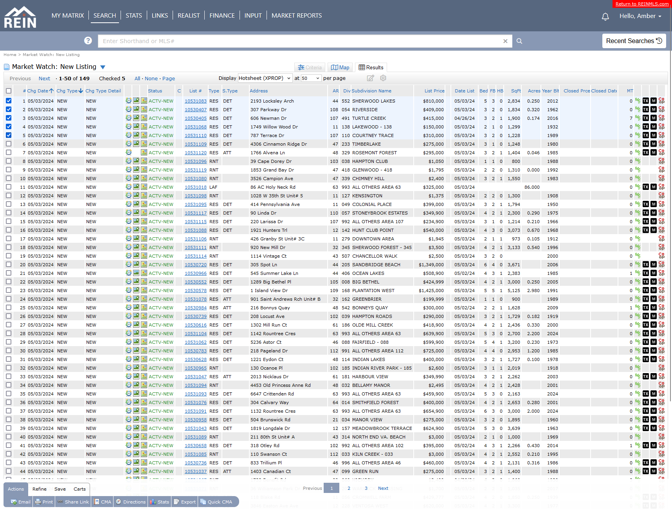Screen dimensions: 672x509
Task: Click Share Link in bottom toolbar
Action: click(x=73, y=502)
